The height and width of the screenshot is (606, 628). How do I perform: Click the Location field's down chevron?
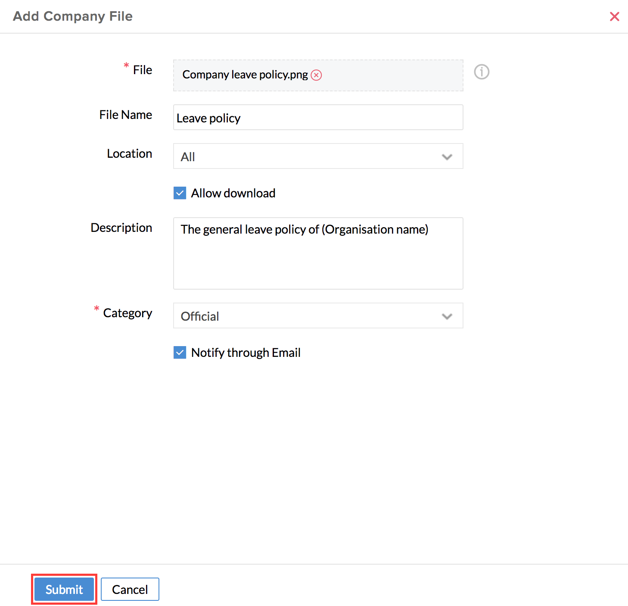tap(447, 157)
